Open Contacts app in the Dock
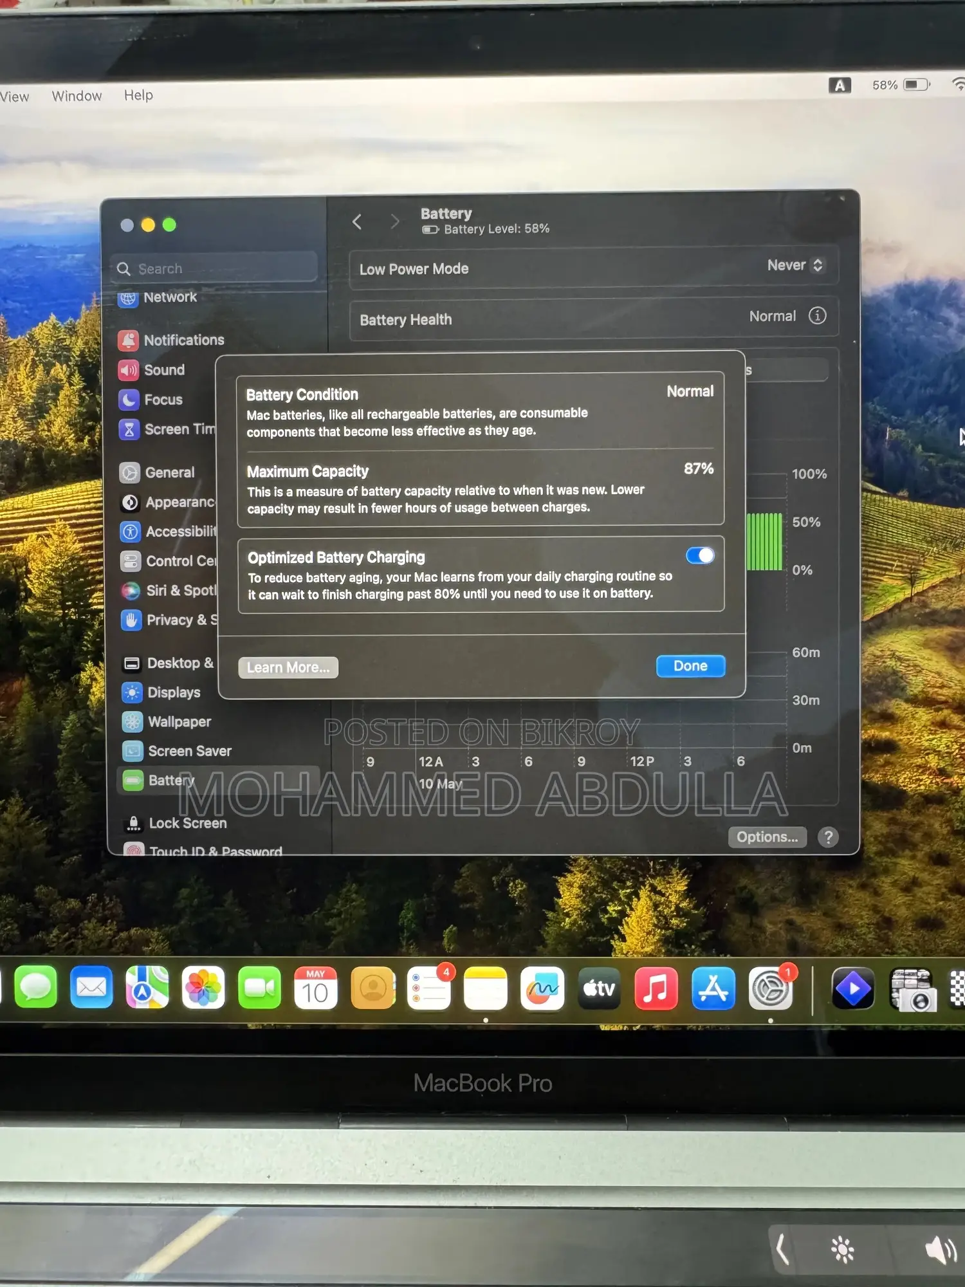Viewport: 965px width, 1287px height. 372,988
